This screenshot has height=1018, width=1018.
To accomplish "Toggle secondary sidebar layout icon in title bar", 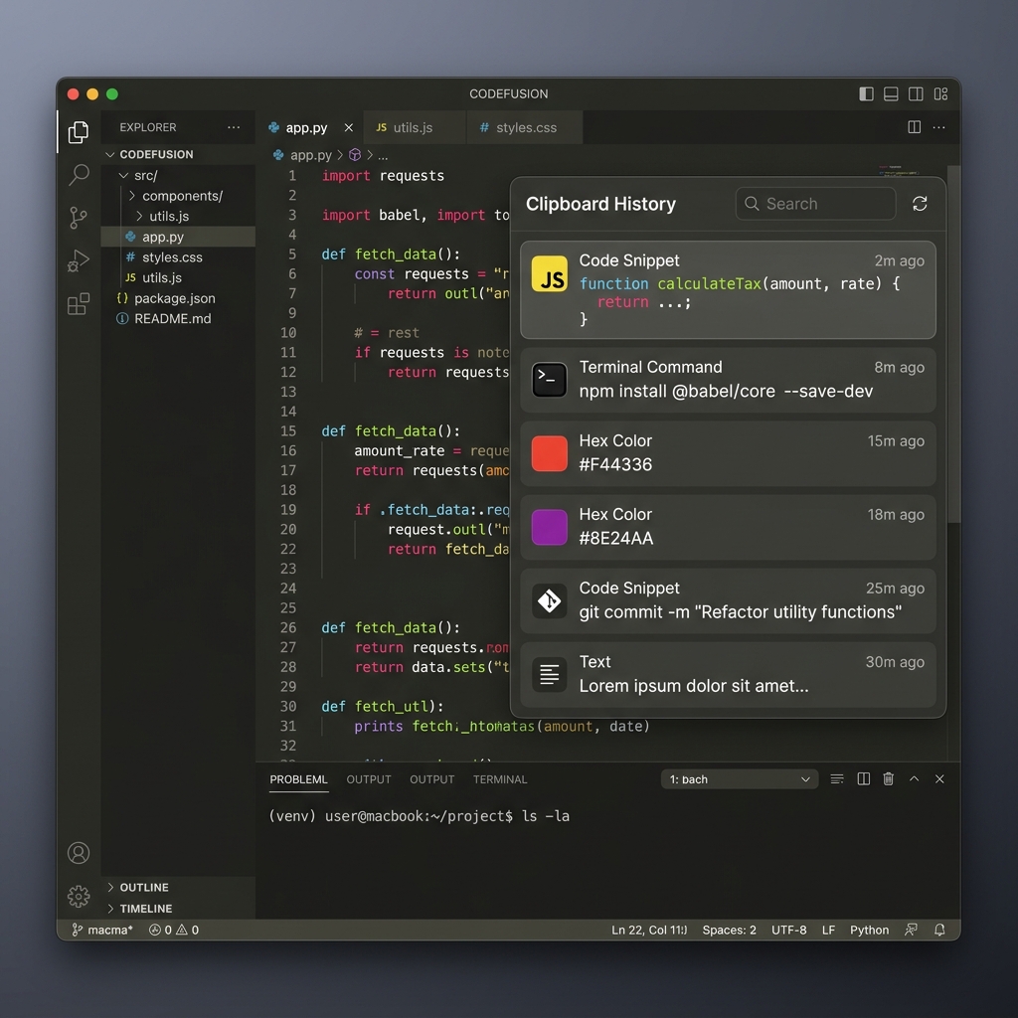I will [x=916, y=94].
